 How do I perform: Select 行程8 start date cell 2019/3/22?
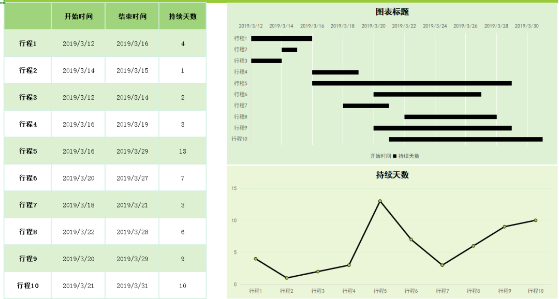tap(79, 232)
